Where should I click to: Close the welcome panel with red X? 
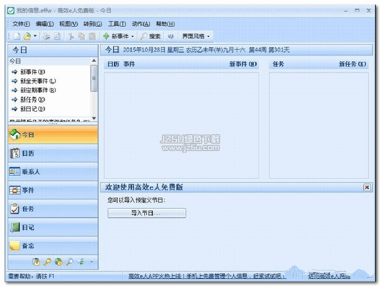coord(367,187)
